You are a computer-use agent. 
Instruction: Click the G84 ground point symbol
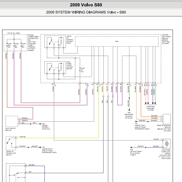129,110
